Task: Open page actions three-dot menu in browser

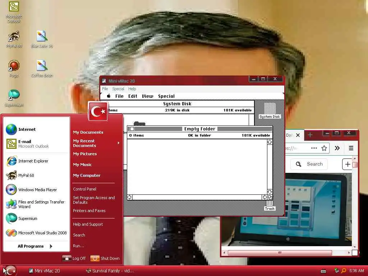Action: [314, 148]
